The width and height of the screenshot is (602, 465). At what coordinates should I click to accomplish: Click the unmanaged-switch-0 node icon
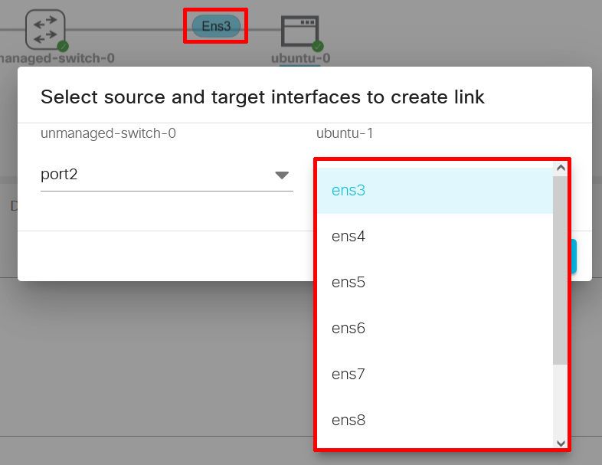pyautogui.click(x=45, y=30)
